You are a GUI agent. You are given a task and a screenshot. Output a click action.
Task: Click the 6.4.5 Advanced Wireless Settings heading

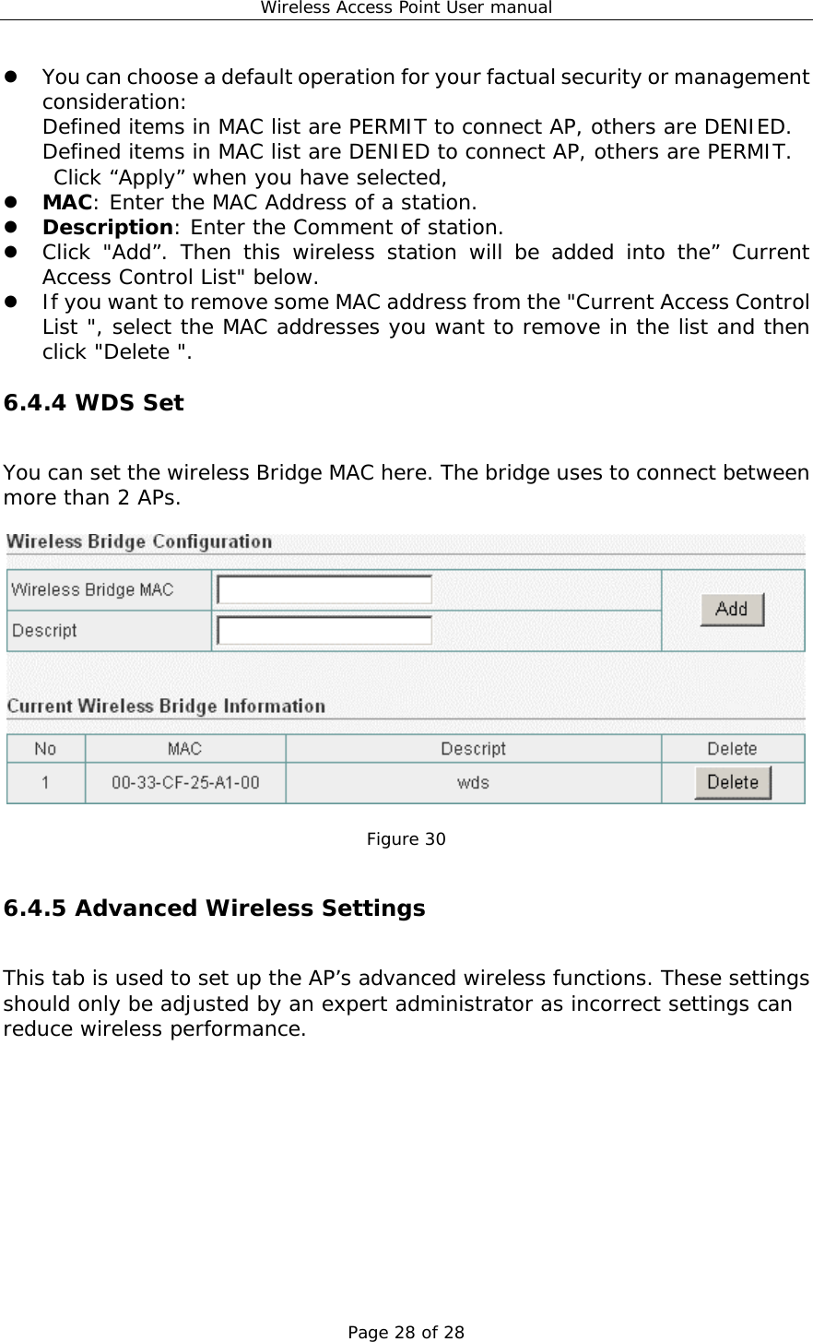(213, 908)
